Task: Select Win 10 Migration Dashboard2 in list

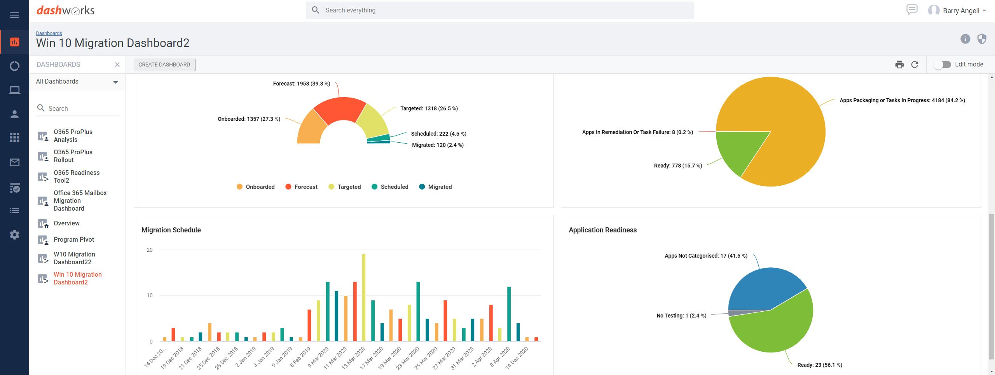Action: (x=78, y=278)
